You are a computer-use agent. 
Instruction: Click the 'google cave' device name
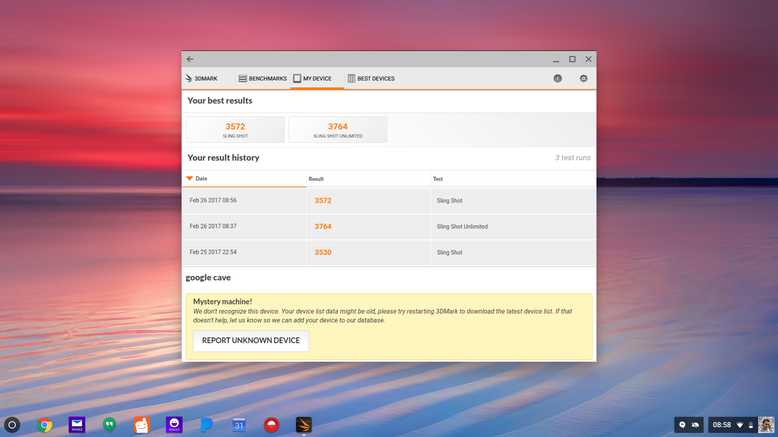(208, 278)
